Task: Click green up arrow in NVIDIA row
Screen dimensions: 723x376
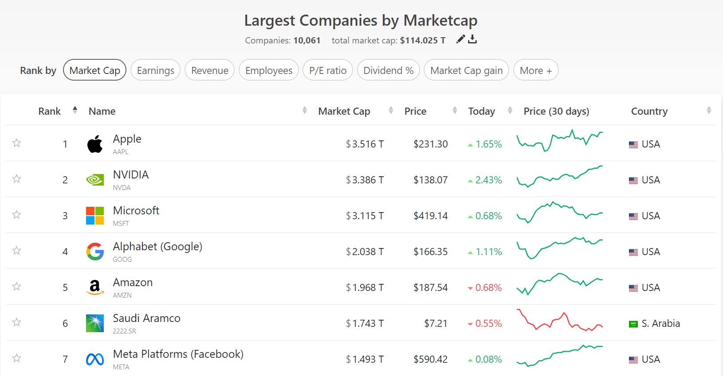Action: (470, 181)
